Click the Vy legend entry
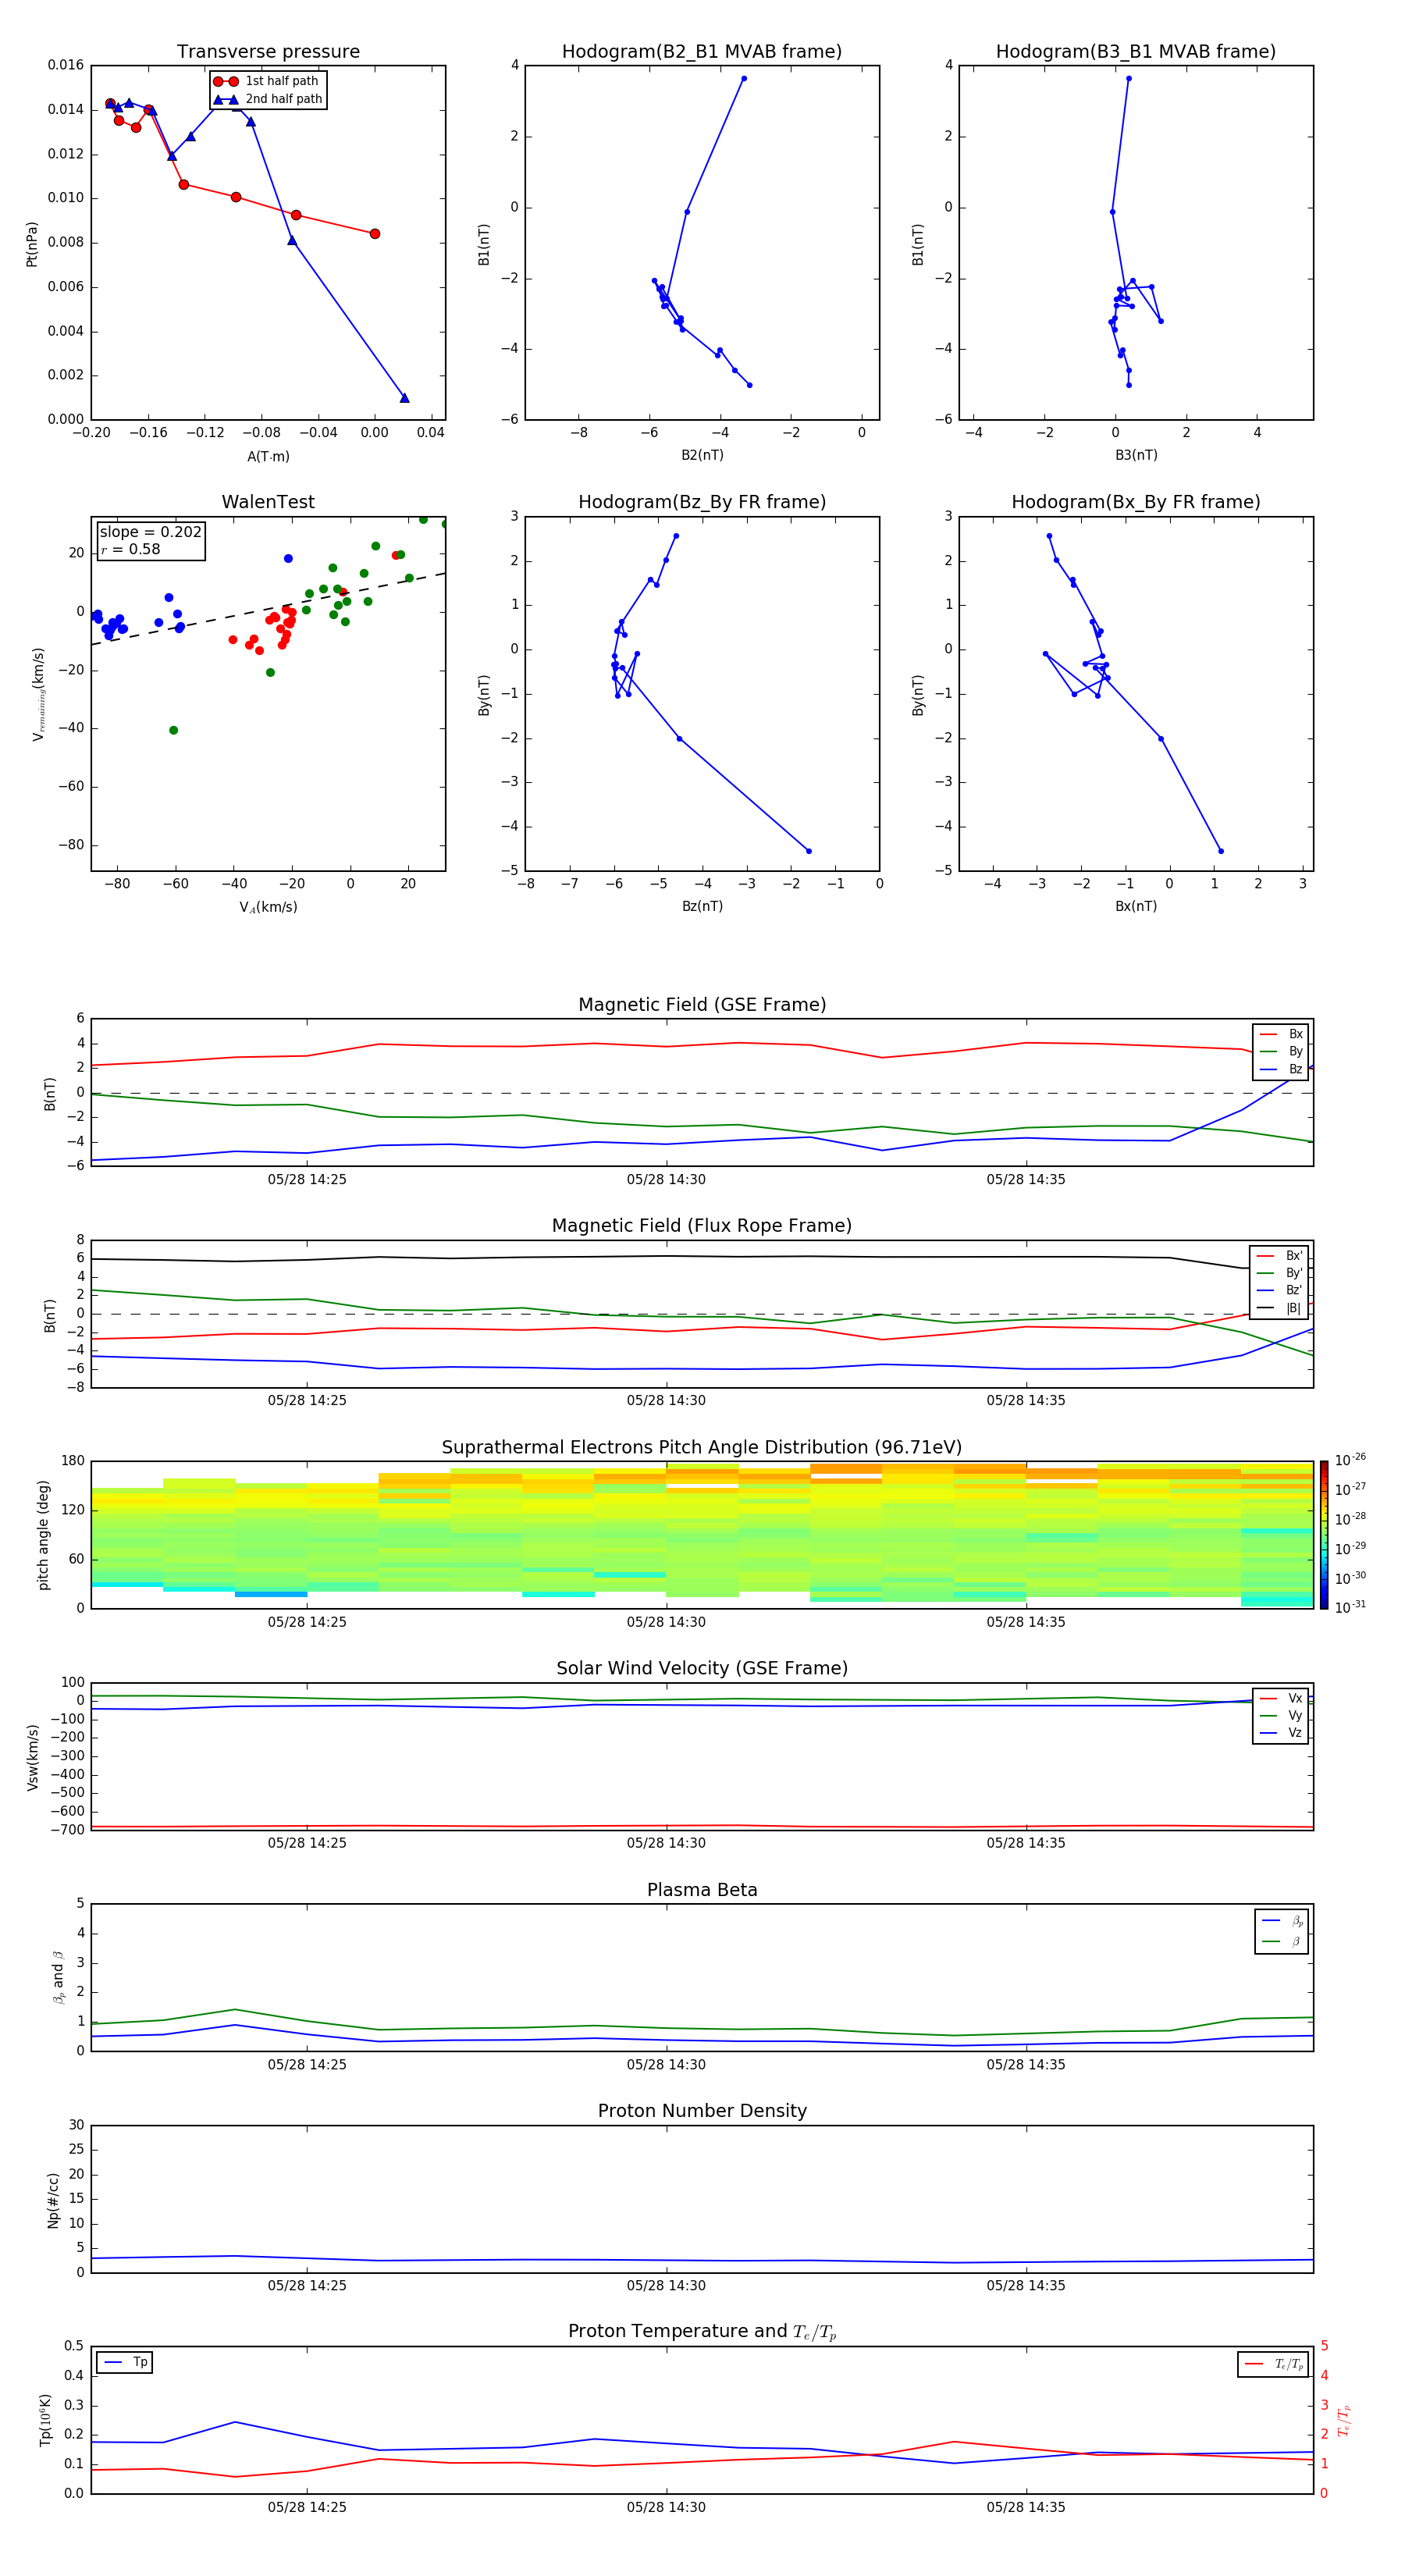 click(x=1281, y=1715)
